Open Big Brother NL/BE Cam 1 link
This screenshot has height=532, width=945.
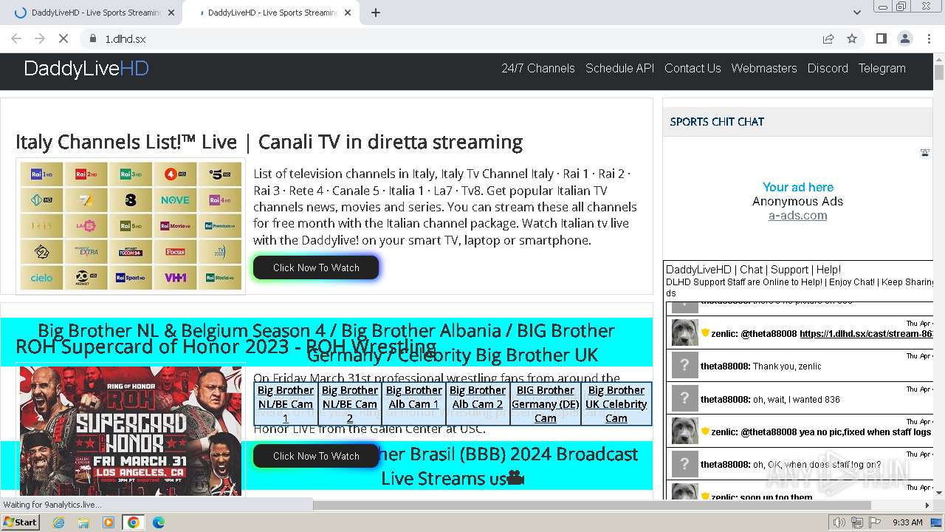point(286,403)
